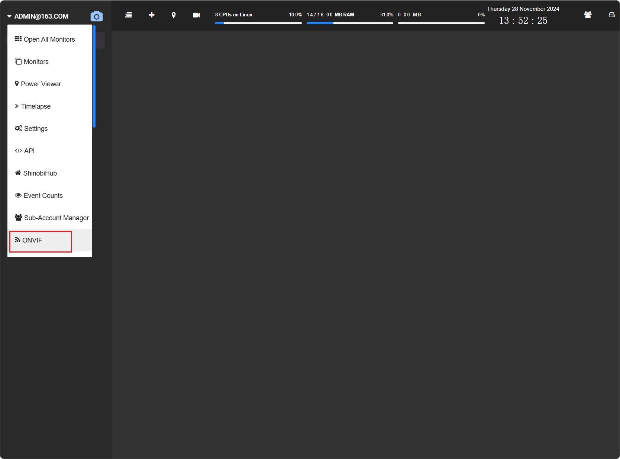This screenshot has width=620, height=459.
Task: Click the hard drive icon at top right
Action: (611, 15)
